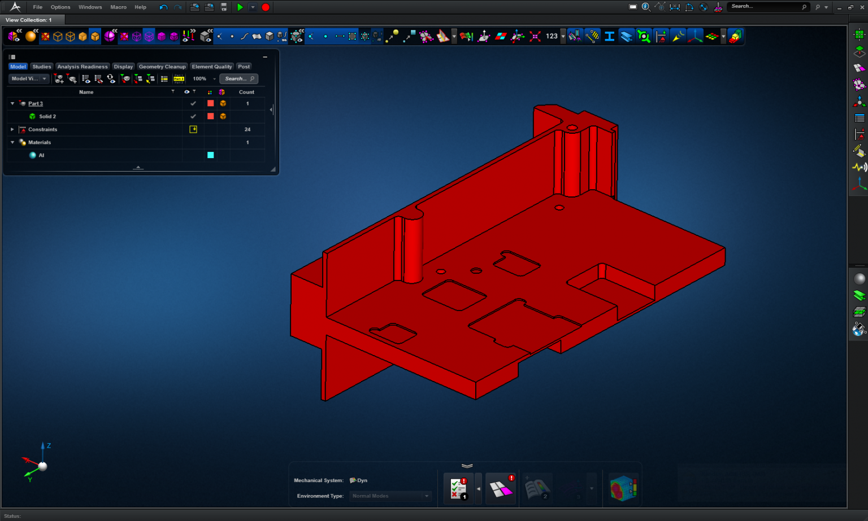Collapse the Materials tree node

pyautogui.click(x=12, y=142)
